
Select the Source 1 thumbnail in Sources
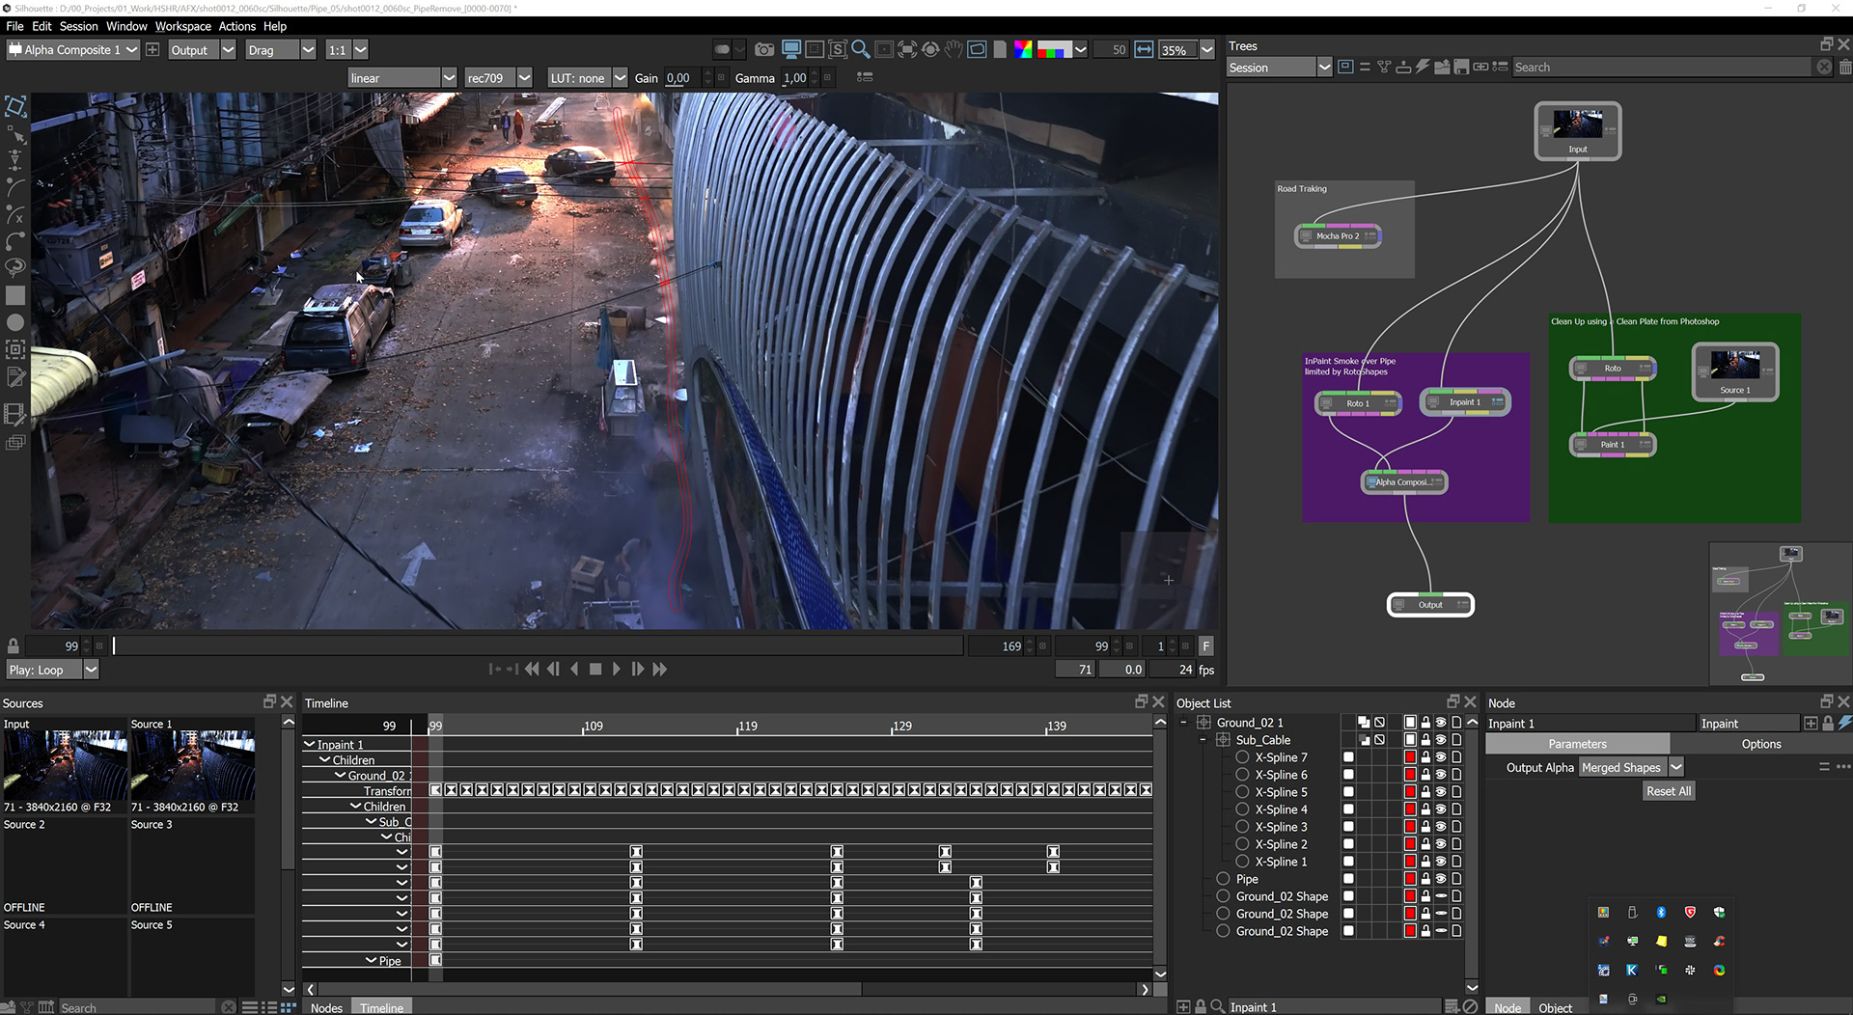[192, 764]
